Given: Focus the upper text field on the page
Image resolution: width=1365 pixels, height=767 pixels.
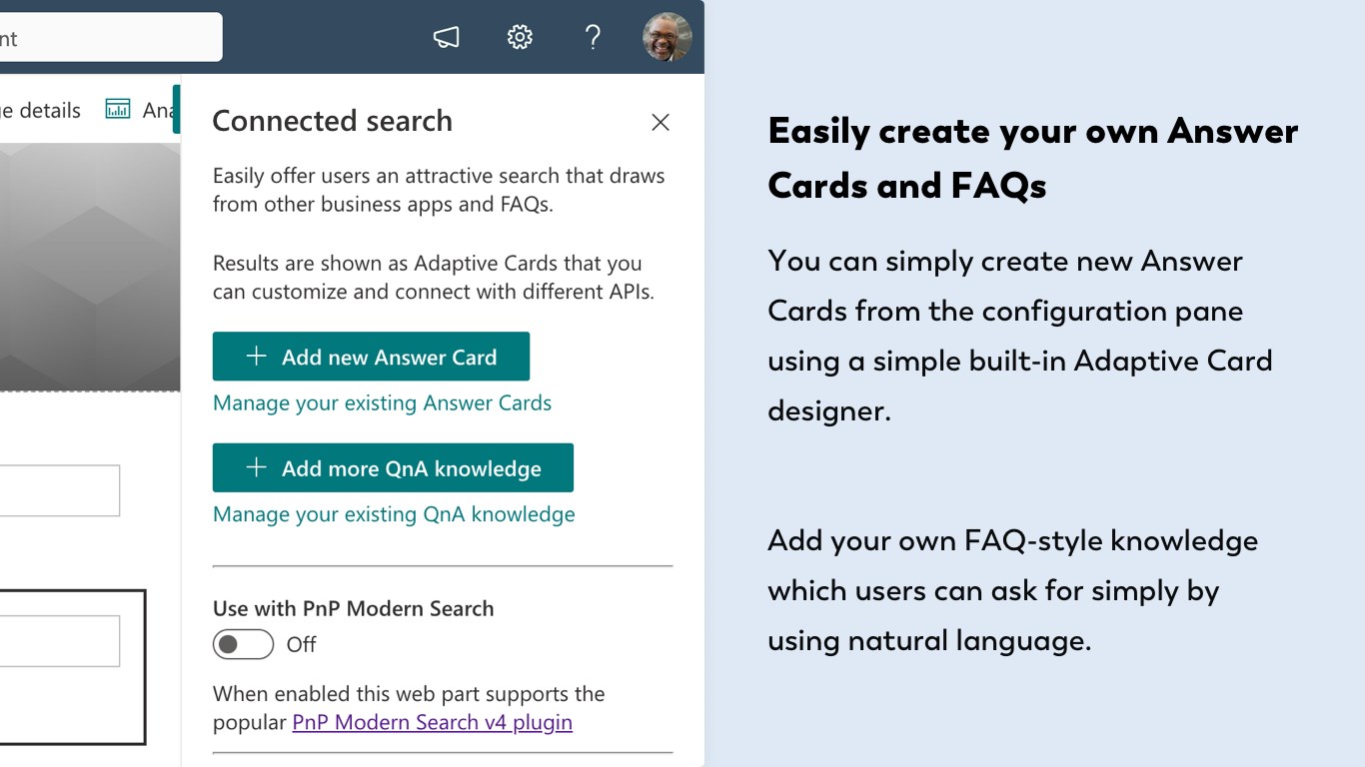Looking at the screenshot, I should 60,490.
